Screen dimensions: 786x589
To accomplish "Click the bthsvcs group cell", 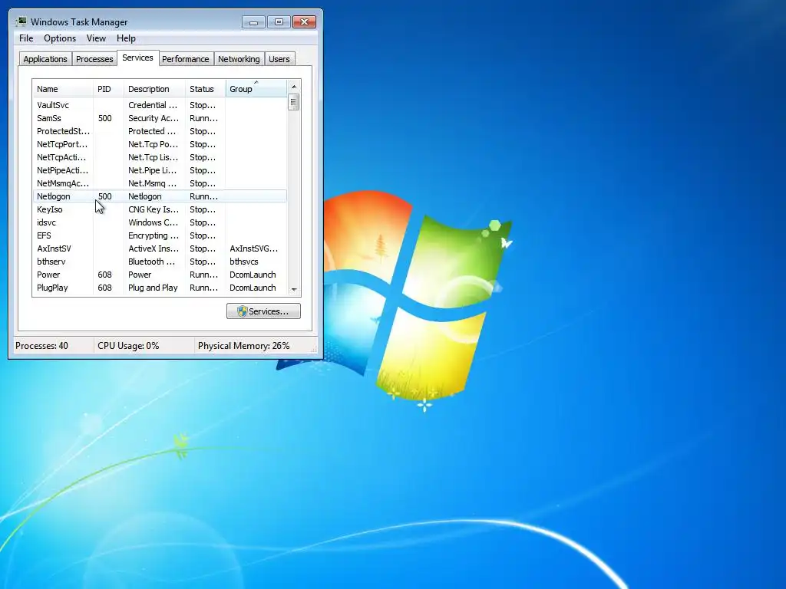I will (x=244, y=262).
